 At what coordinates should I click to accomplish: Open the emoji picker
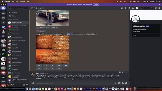click(x=126, y=83)
